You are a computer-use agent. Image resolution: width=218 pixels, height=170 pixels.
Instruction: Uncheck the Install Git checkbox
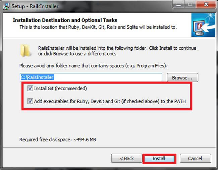click(31, 89)
